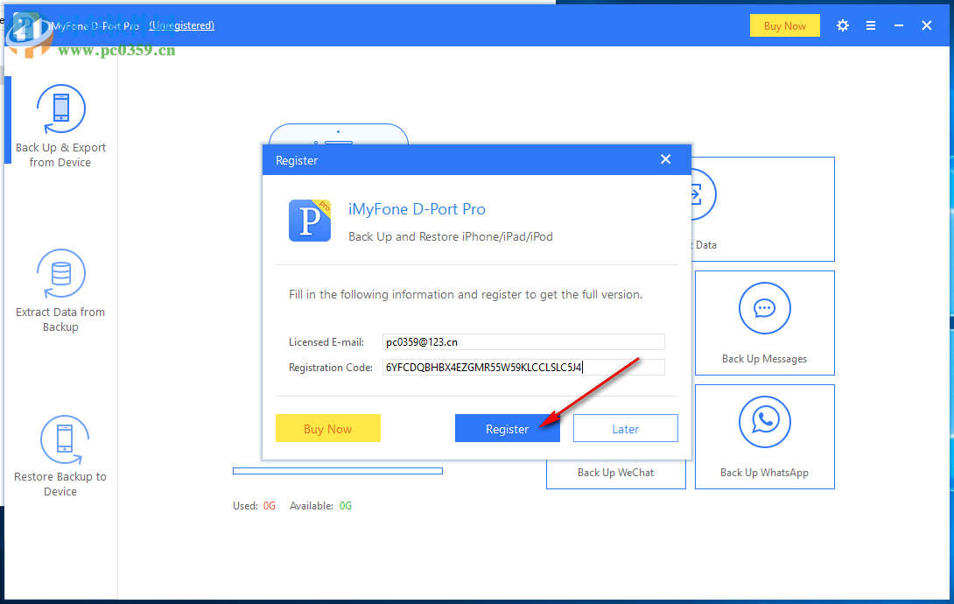The width and height of the screenshot is (954, 604).
Task: Open the Unregistered status link
Action: (x=181, y=25)
